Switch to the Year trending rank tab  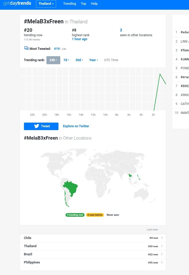pos(93,60)
